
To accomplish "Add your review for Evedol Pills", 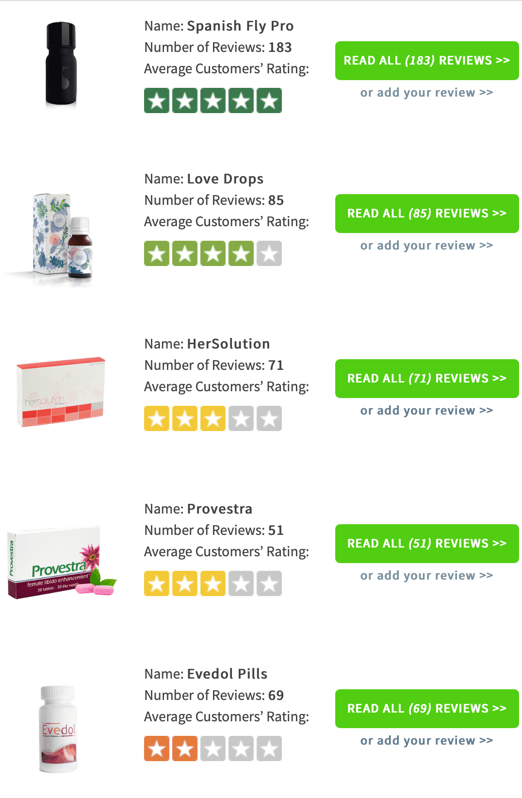I will click(x=426, y=741).
